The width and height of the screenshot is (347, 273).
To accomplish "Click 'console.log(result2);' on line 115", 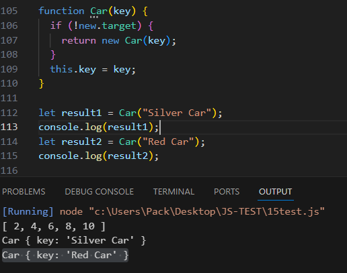I will click(99, 156).
